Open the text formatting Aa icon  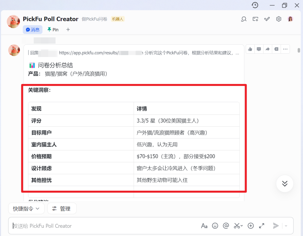point(204,226)
